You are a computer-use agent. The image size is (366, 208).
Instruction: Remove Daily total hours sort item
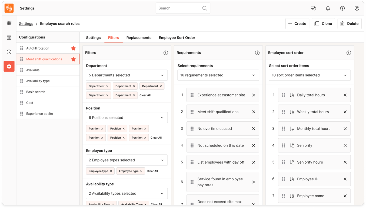coord(345,95)
